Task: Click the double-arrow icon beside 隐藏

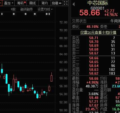Action: pos(60,3)
